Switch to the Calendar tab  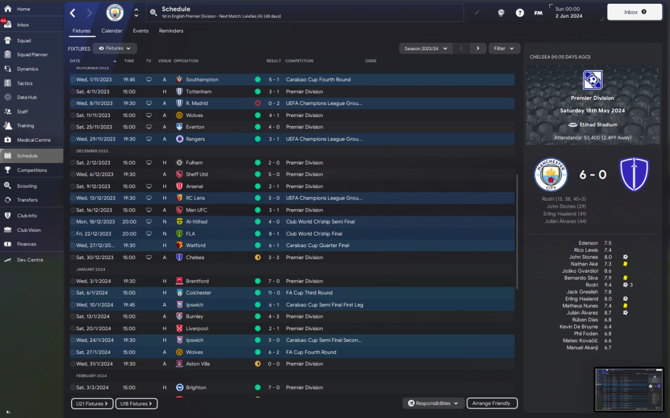coord(112,31)
